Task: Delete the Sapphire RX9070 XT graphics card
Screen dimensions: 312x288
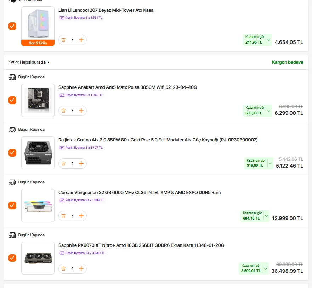Action: (x=63, y=269)
